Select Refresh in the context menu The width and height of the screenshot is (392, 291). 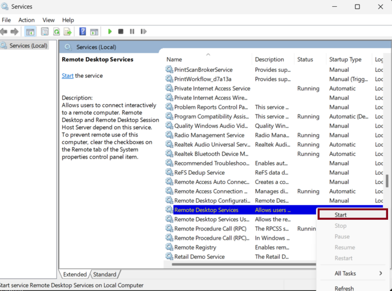(344, 288)
